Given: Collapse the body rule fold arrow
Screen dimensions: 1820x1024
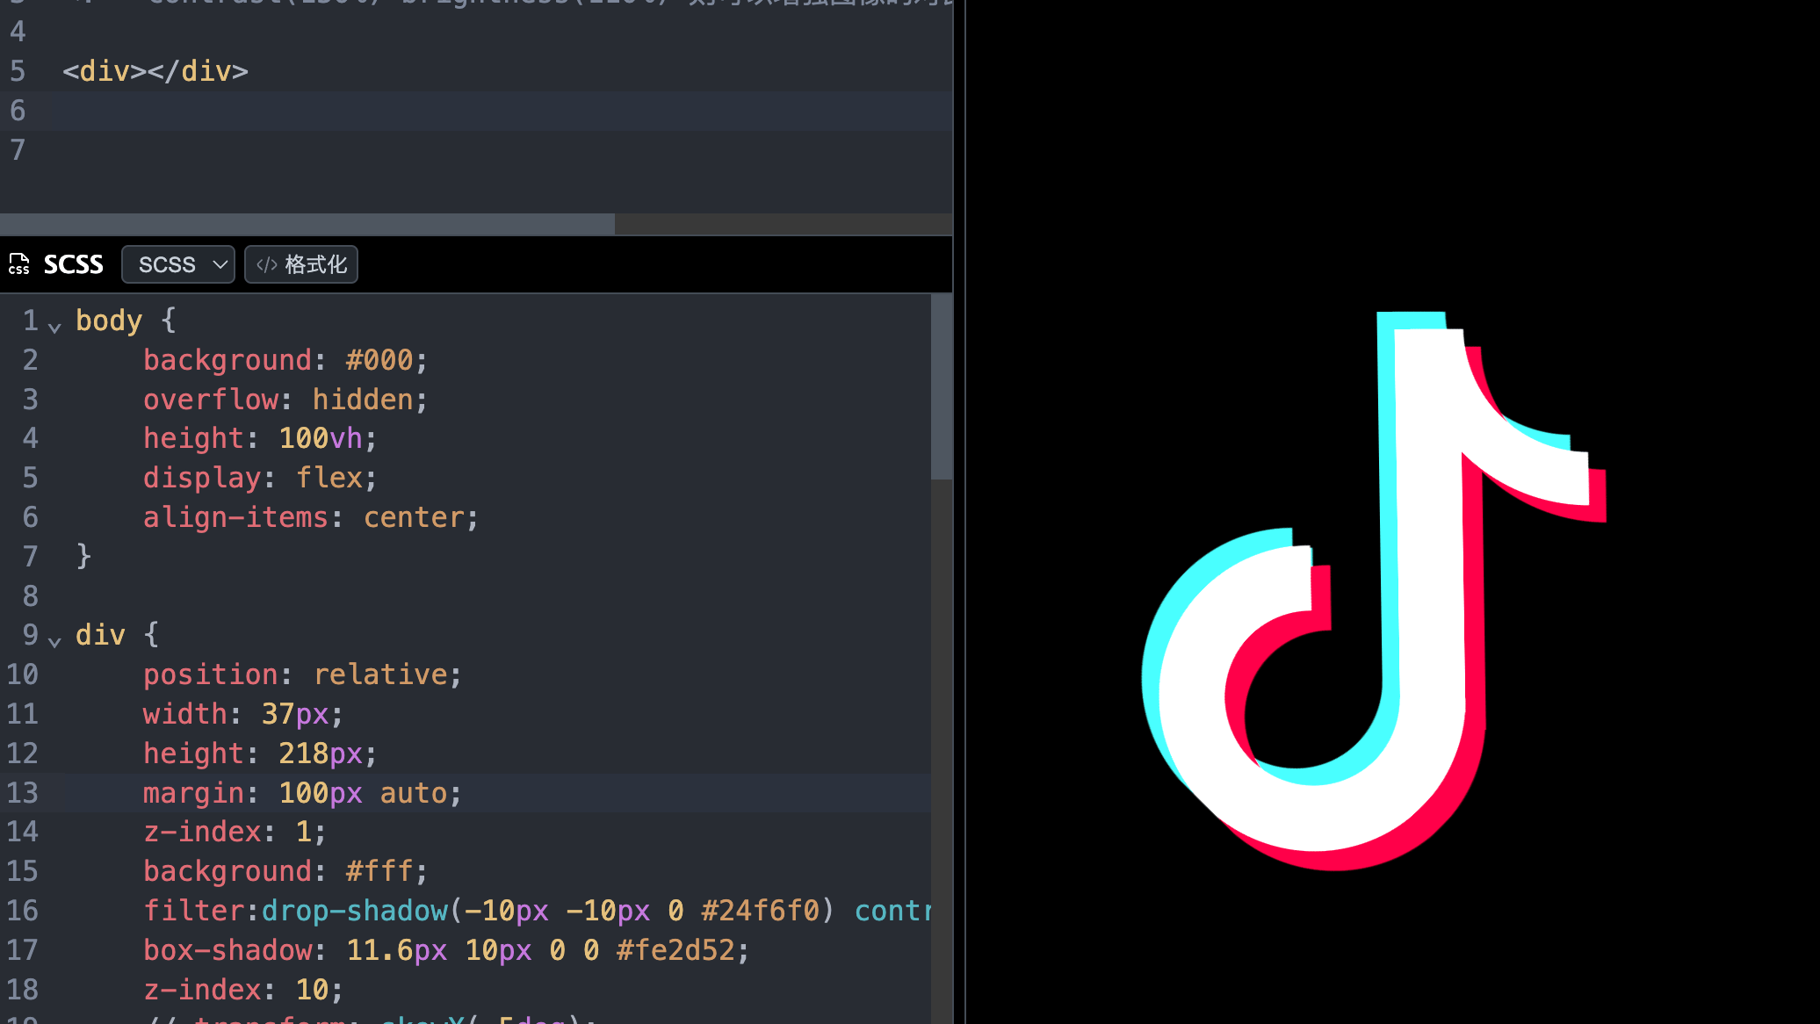Looking at the screenshot, I should (x=54, y=328).
